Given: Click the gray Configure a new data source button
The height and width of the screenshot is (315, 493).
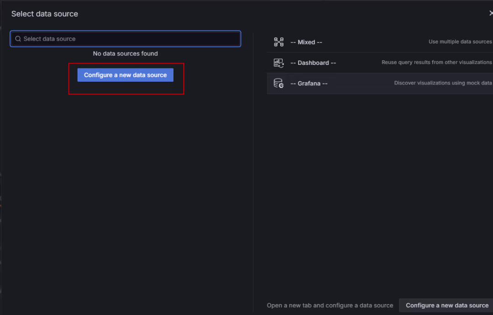Looking at the screenshot, I should pyautogui.click(x=447, y=305).
